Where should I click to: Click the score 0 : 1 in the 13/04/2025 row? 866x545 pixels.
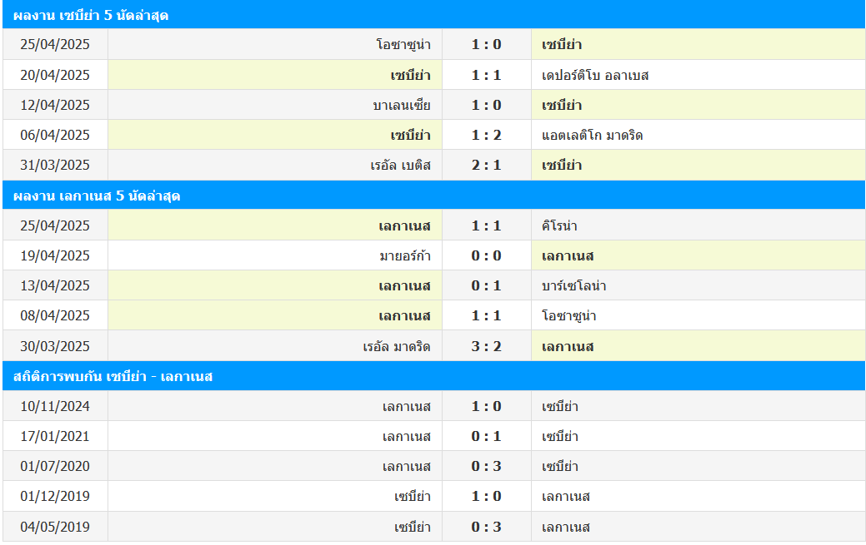(487, 285)
